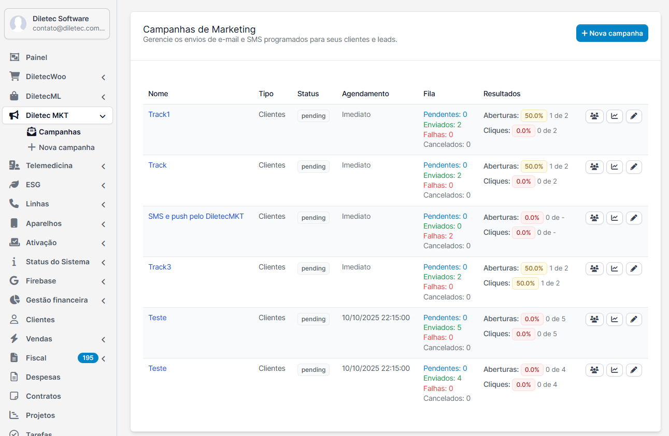Screen dimensions: 669x436
Task: Click the Firebase Google icon in sidebar
Action: pos(15,281)
